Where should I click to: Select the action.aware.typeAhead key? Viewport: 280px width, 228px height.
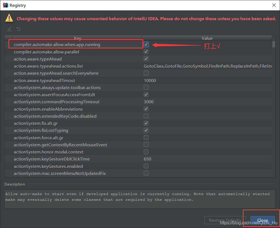coord(38,59)
